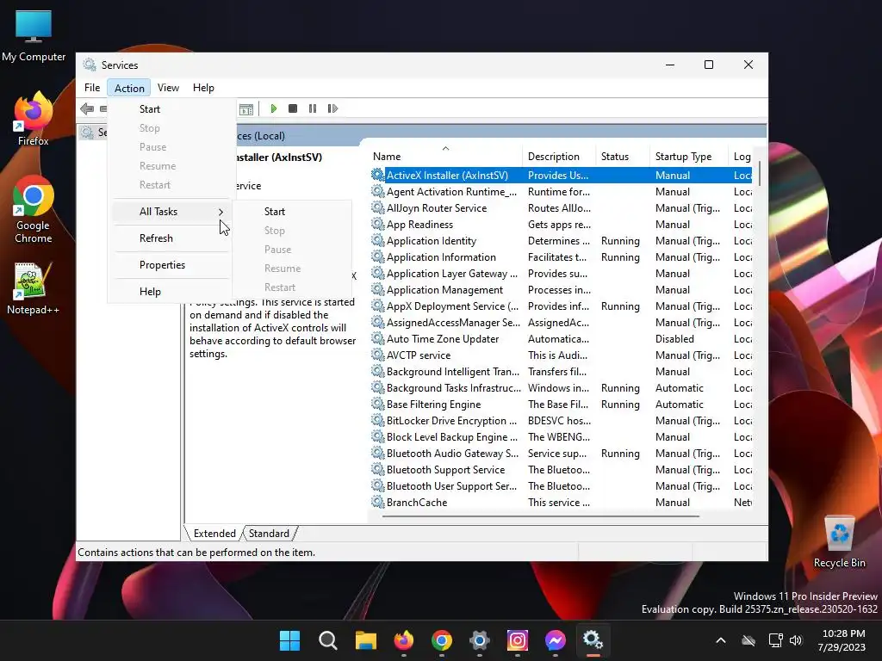Open the File menu
Screen dimensions: 882x661
(92, 88)
